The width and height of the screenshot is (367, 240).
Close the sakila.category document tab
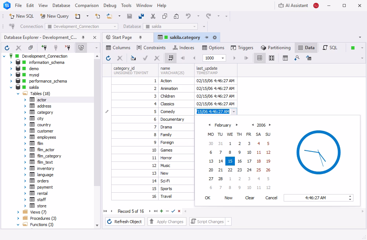pyautogui.click(x=215, y=37)
